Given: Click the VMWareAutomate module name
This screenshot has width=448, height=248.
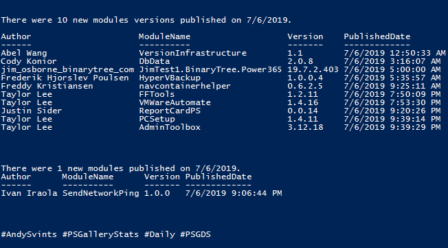Looking at the screenshot, I should point(175,102).
